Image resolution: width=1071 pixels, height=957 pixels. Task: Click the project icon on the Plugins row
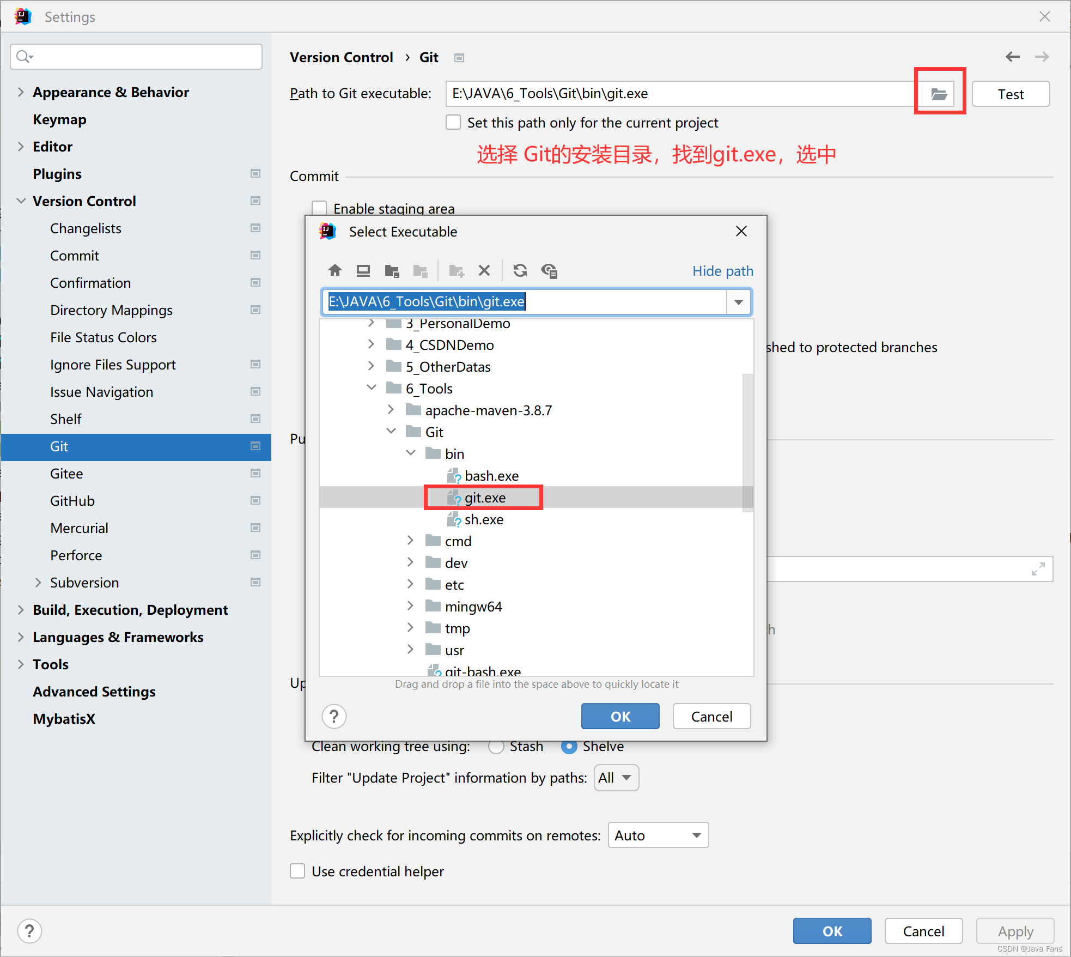[255, 173]
